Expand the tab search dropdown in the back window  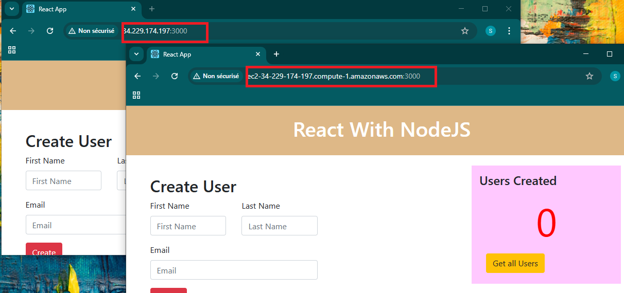click(12, 9)
